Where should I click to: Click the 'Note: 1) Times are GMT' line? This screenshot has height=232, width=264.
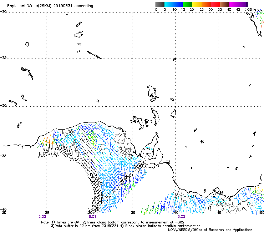click(x=112, y=222)
